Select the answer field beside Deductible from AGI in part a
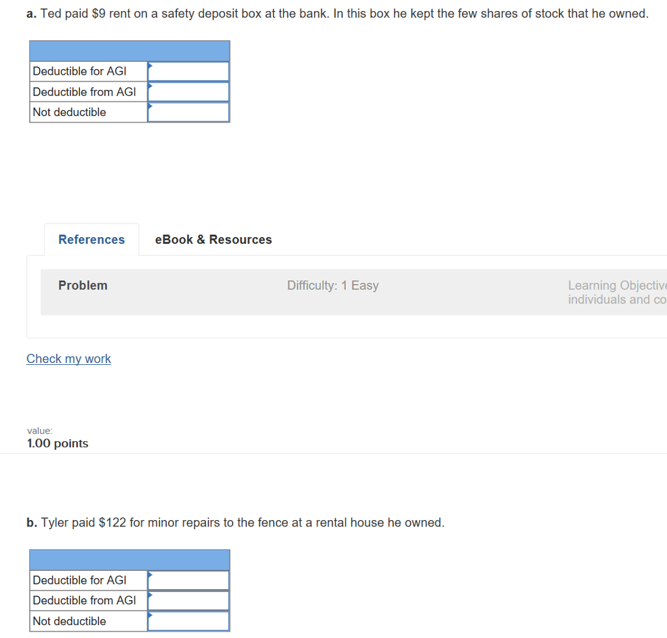667x638 pixels. [188, 91]
